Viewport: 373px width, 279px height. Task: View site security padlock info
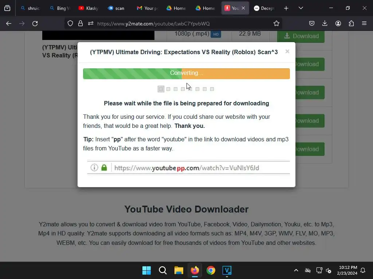(81, 24)
